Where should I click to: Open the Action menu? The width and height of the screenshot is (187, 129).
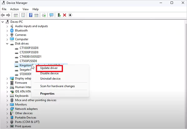(x=14, y=9)
